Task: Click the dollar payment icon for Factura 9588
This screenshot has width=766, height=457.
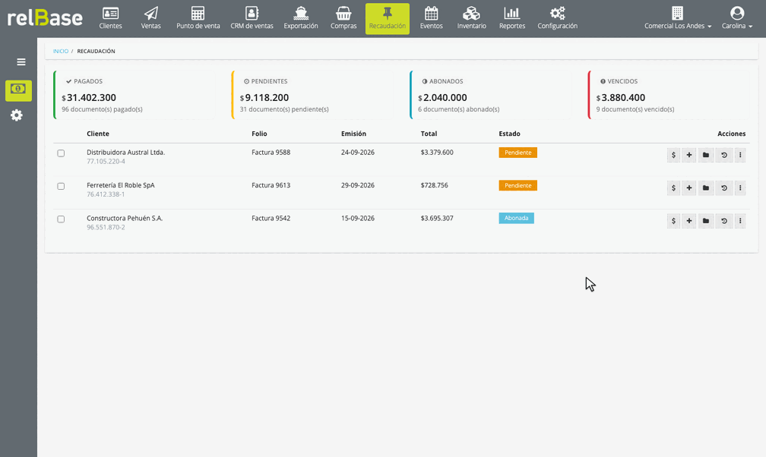Action: [673, 156]
